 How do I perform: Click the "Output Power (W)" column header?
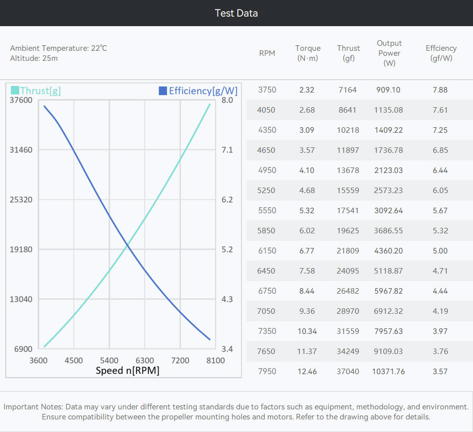click(x=389, y=53)
